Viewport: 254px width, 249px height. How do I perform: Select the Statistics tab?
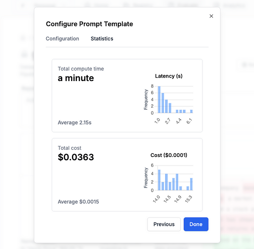point(102,38)
